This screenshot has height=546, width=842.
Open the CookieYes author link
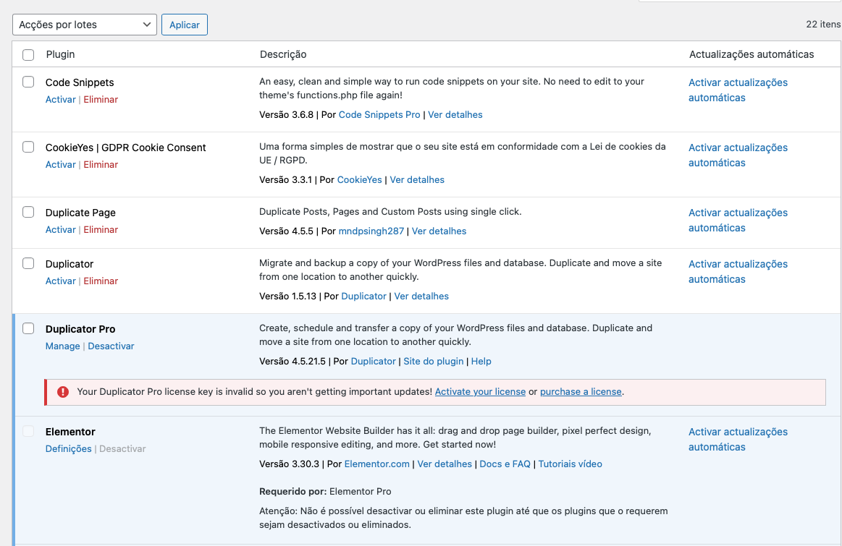click(360, 179)
